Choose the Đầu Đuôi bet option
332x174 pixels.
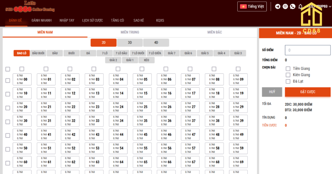(x=38, y=53)
